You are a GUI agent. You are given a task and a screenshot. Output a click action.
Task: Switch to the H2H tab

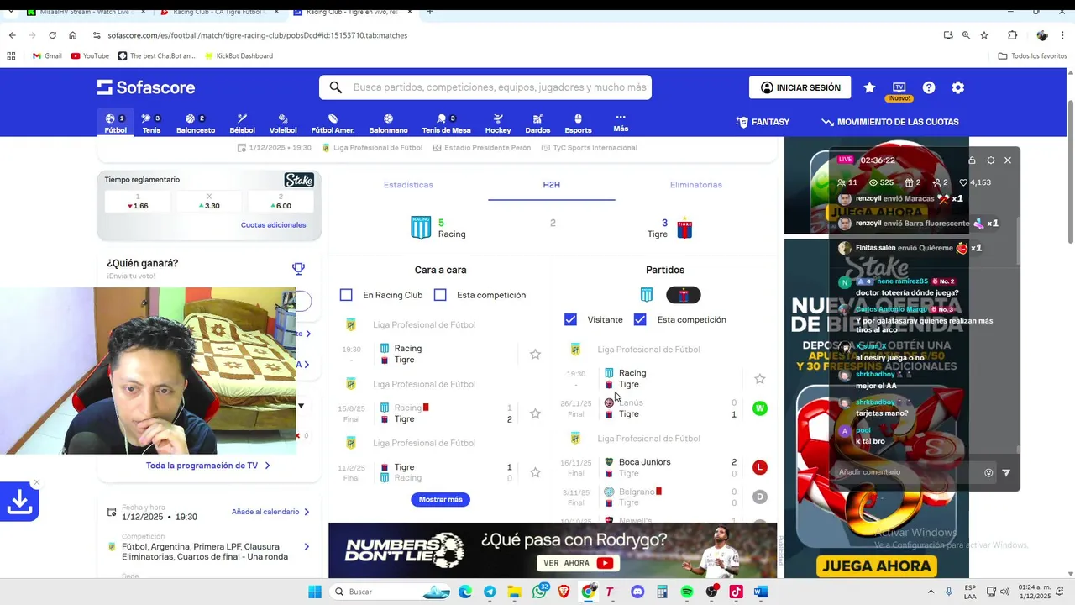552,185
